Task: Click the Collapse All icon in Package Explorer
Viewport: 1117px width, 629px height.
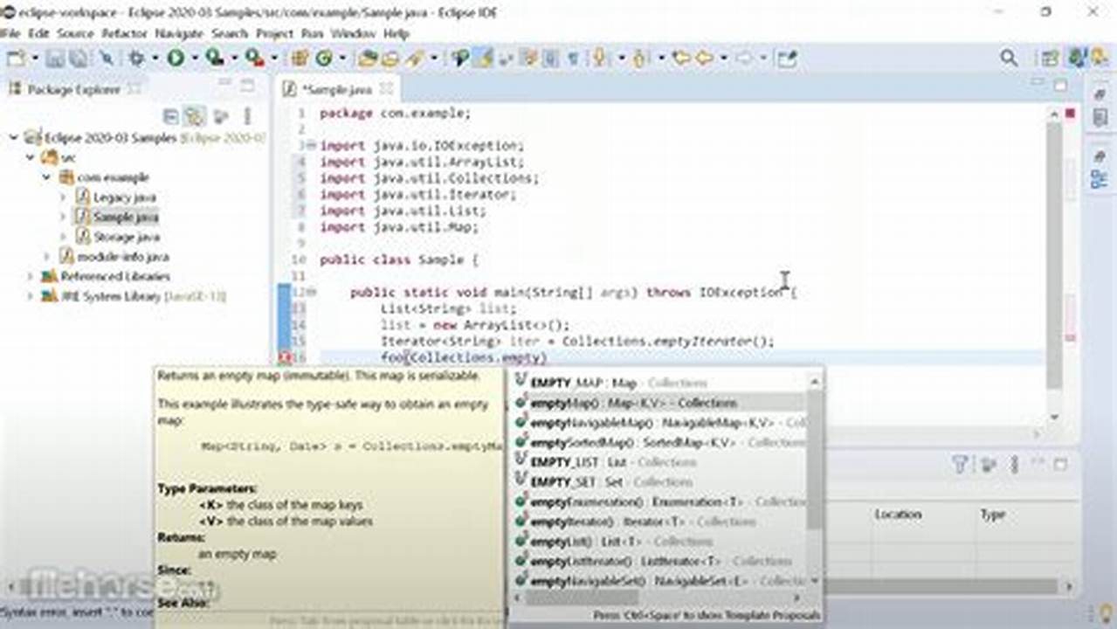Action: pyautogui.click(x=169, y=116)
